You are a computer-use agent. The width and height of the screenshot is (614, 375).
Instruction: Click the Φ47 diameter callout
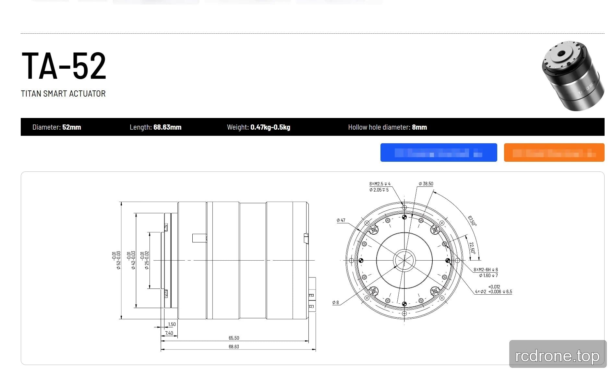(341, 220)
